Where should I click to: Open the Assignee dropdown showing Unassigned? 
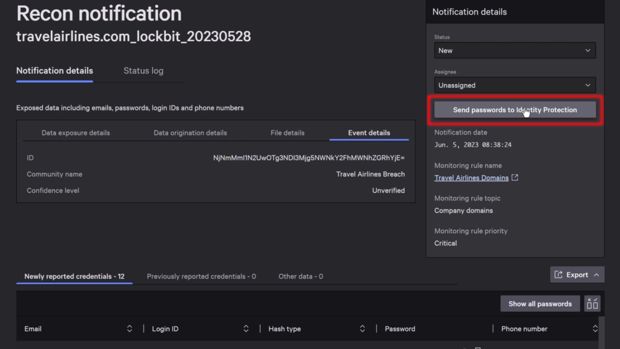[514, 85]
